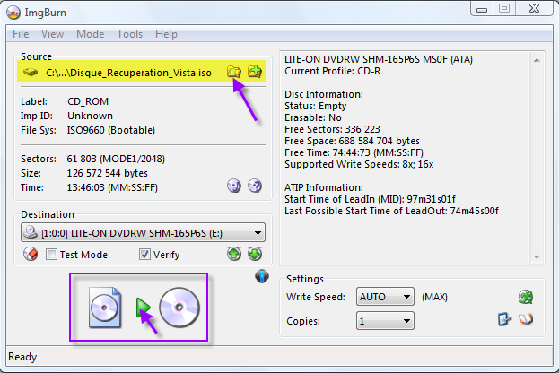Click the label value CD_ROM
This screenshot has height=373, width=559.
click(88, 101)
